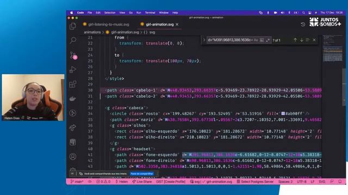
Task: Click Live Share in status bar
Action: coord(142,181)
